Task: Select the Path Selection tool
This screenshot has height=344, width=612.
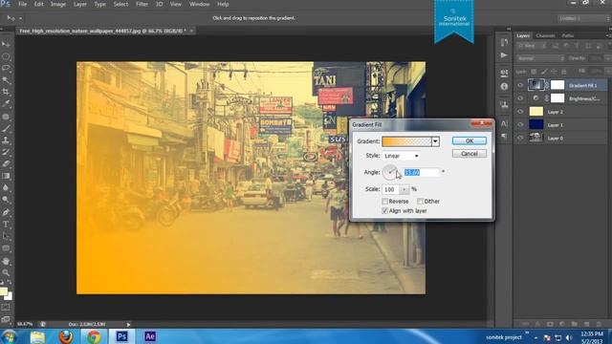Action: 6,236
